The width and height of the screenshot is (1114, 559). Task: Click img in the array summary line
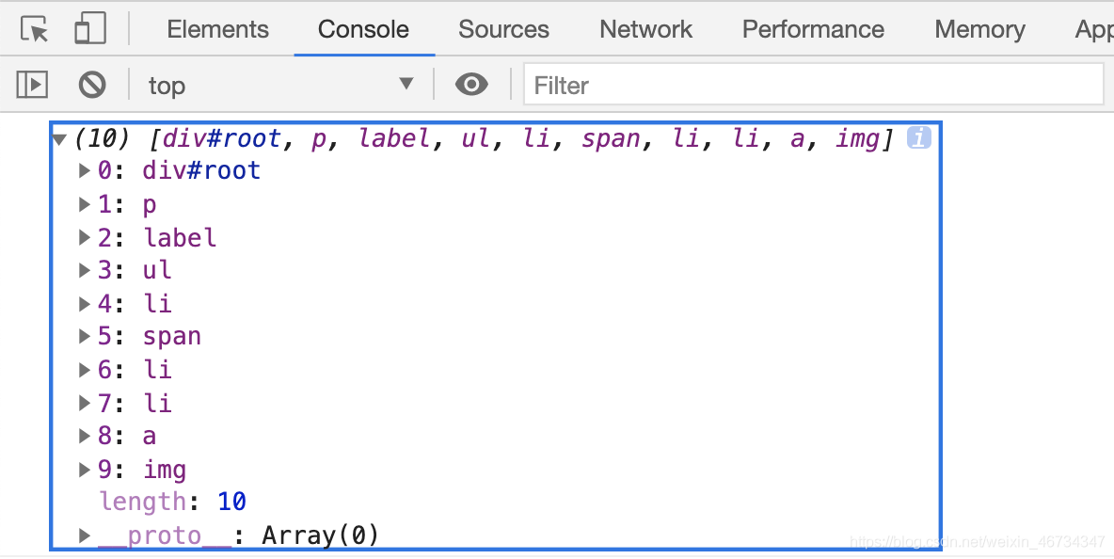coord(857,138)
